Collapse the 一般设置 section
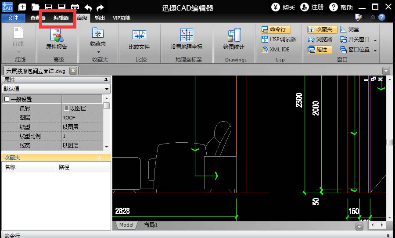The height and width of the screenshot is (238, 395). coord(7,99)
